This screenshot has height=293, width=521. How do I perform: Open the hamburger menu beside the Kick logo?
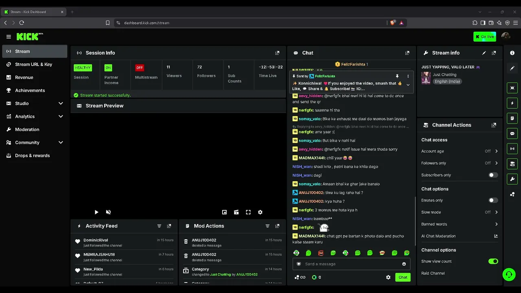9,37
